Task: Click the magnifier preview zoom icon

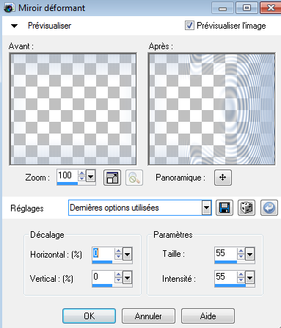Action: (134, 178)
